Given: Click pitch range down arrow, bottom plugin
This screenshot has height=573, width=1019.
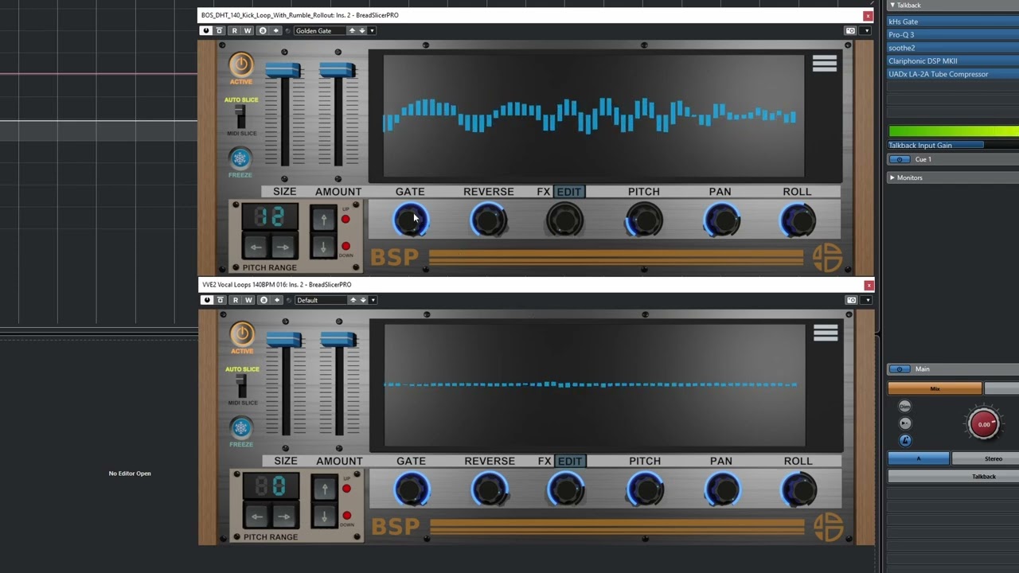Looking at the screenshot, I should [324, 516].
